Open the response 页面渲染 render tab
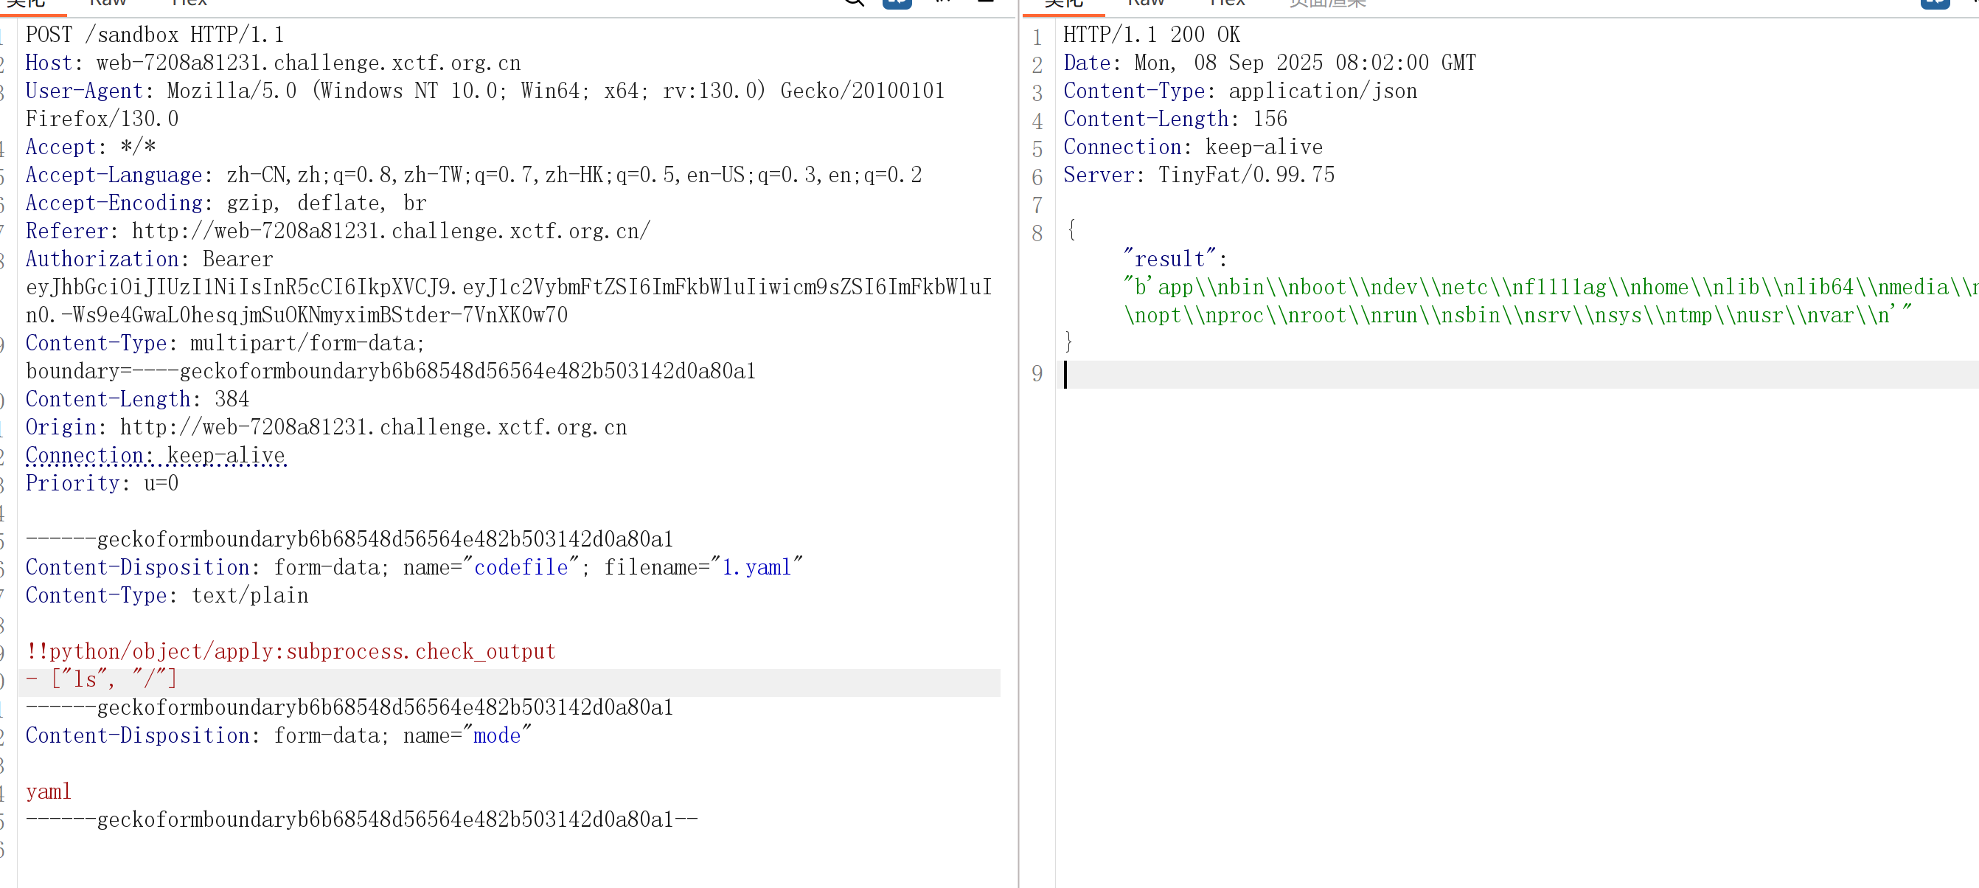This screenshot has height=888, width=1979. coord(1327,3)
